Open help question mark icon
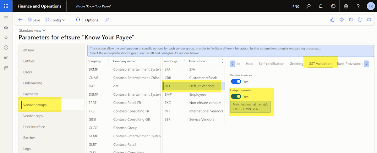The height and width of the screenshot is (153, 377). pos(358,6)
